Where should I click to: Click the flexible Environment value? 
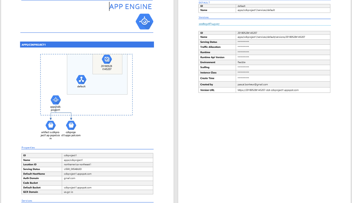(x=241, y=62)
